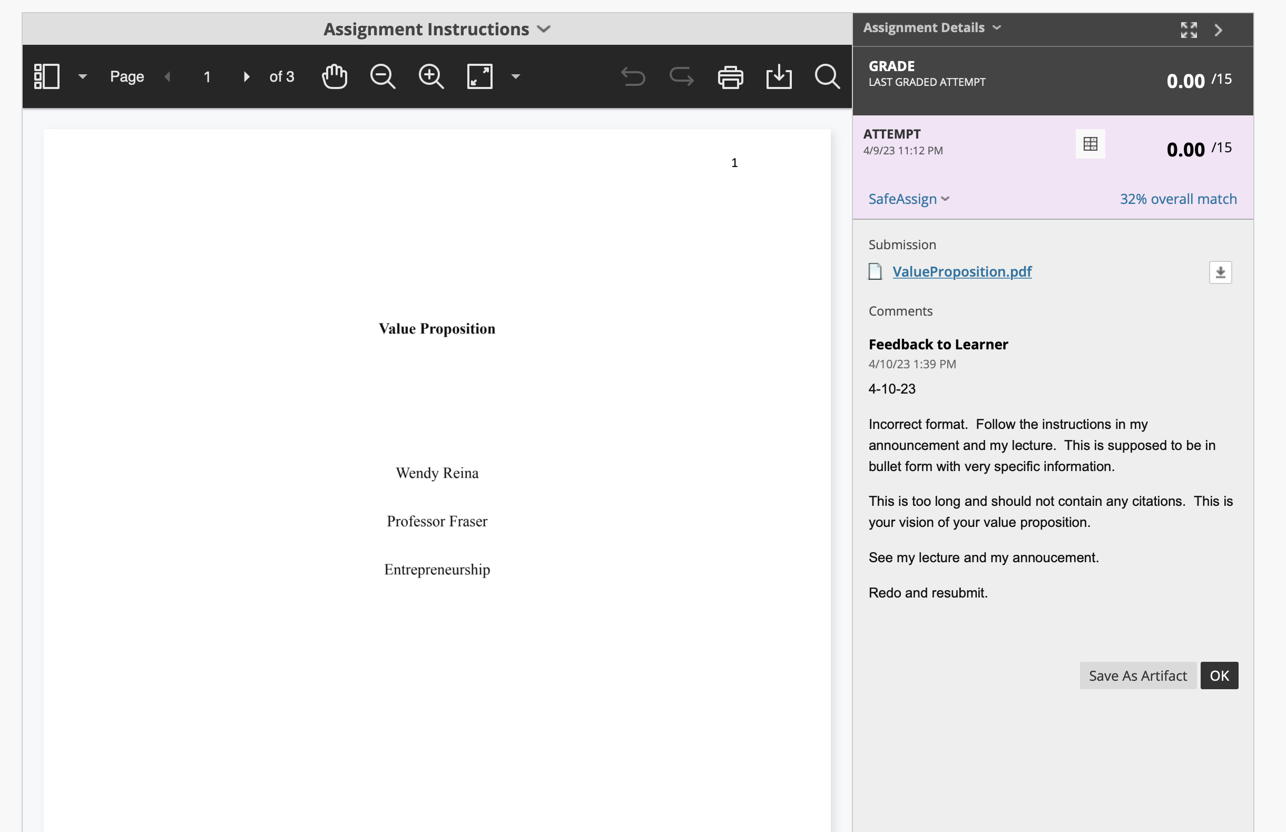Click the 'Professor Fraser' line
1286x832 pixels.
[437, 521]
